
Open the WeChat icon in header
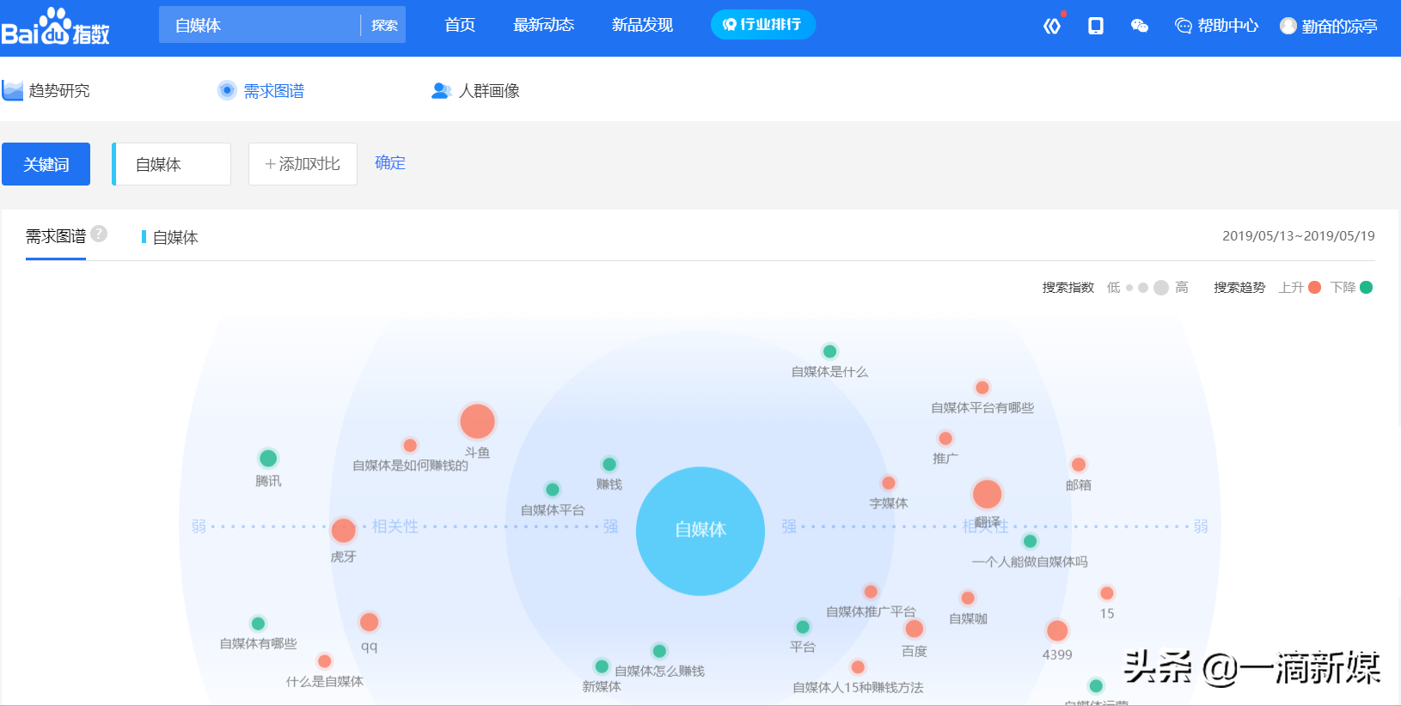[x=1140, y=26]
